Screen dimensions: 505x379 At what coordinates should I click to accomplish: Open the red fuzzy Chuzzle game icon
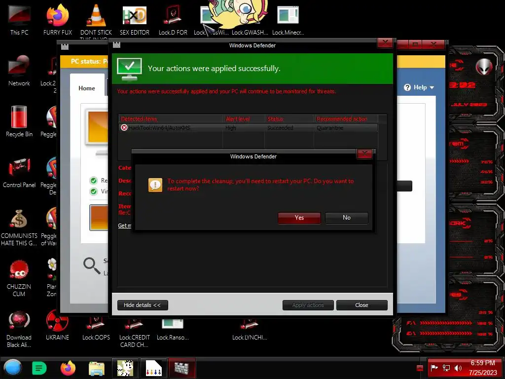(19, 278)
